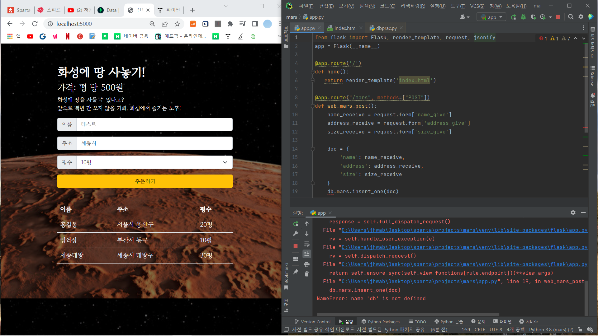Stop the running app in the top toolbar
The width and height of the screenshot is (598, 336).
point(558,17)
